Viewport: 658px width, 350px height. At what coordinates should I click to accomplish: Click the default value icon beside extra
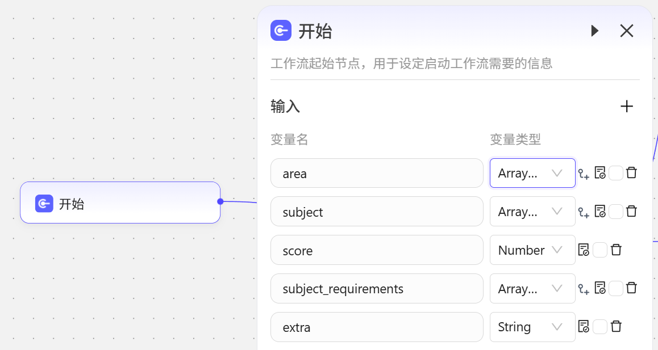pos(584,327)
